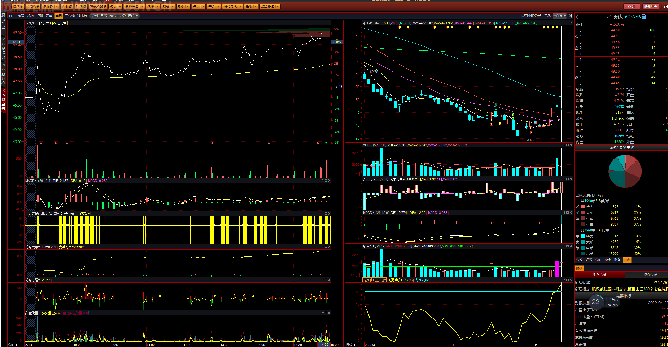Screen dimensions: 668x347
Task: Close the 主力筹码 indicator panel
Action: pyautogui.click(x=329, y=214)
